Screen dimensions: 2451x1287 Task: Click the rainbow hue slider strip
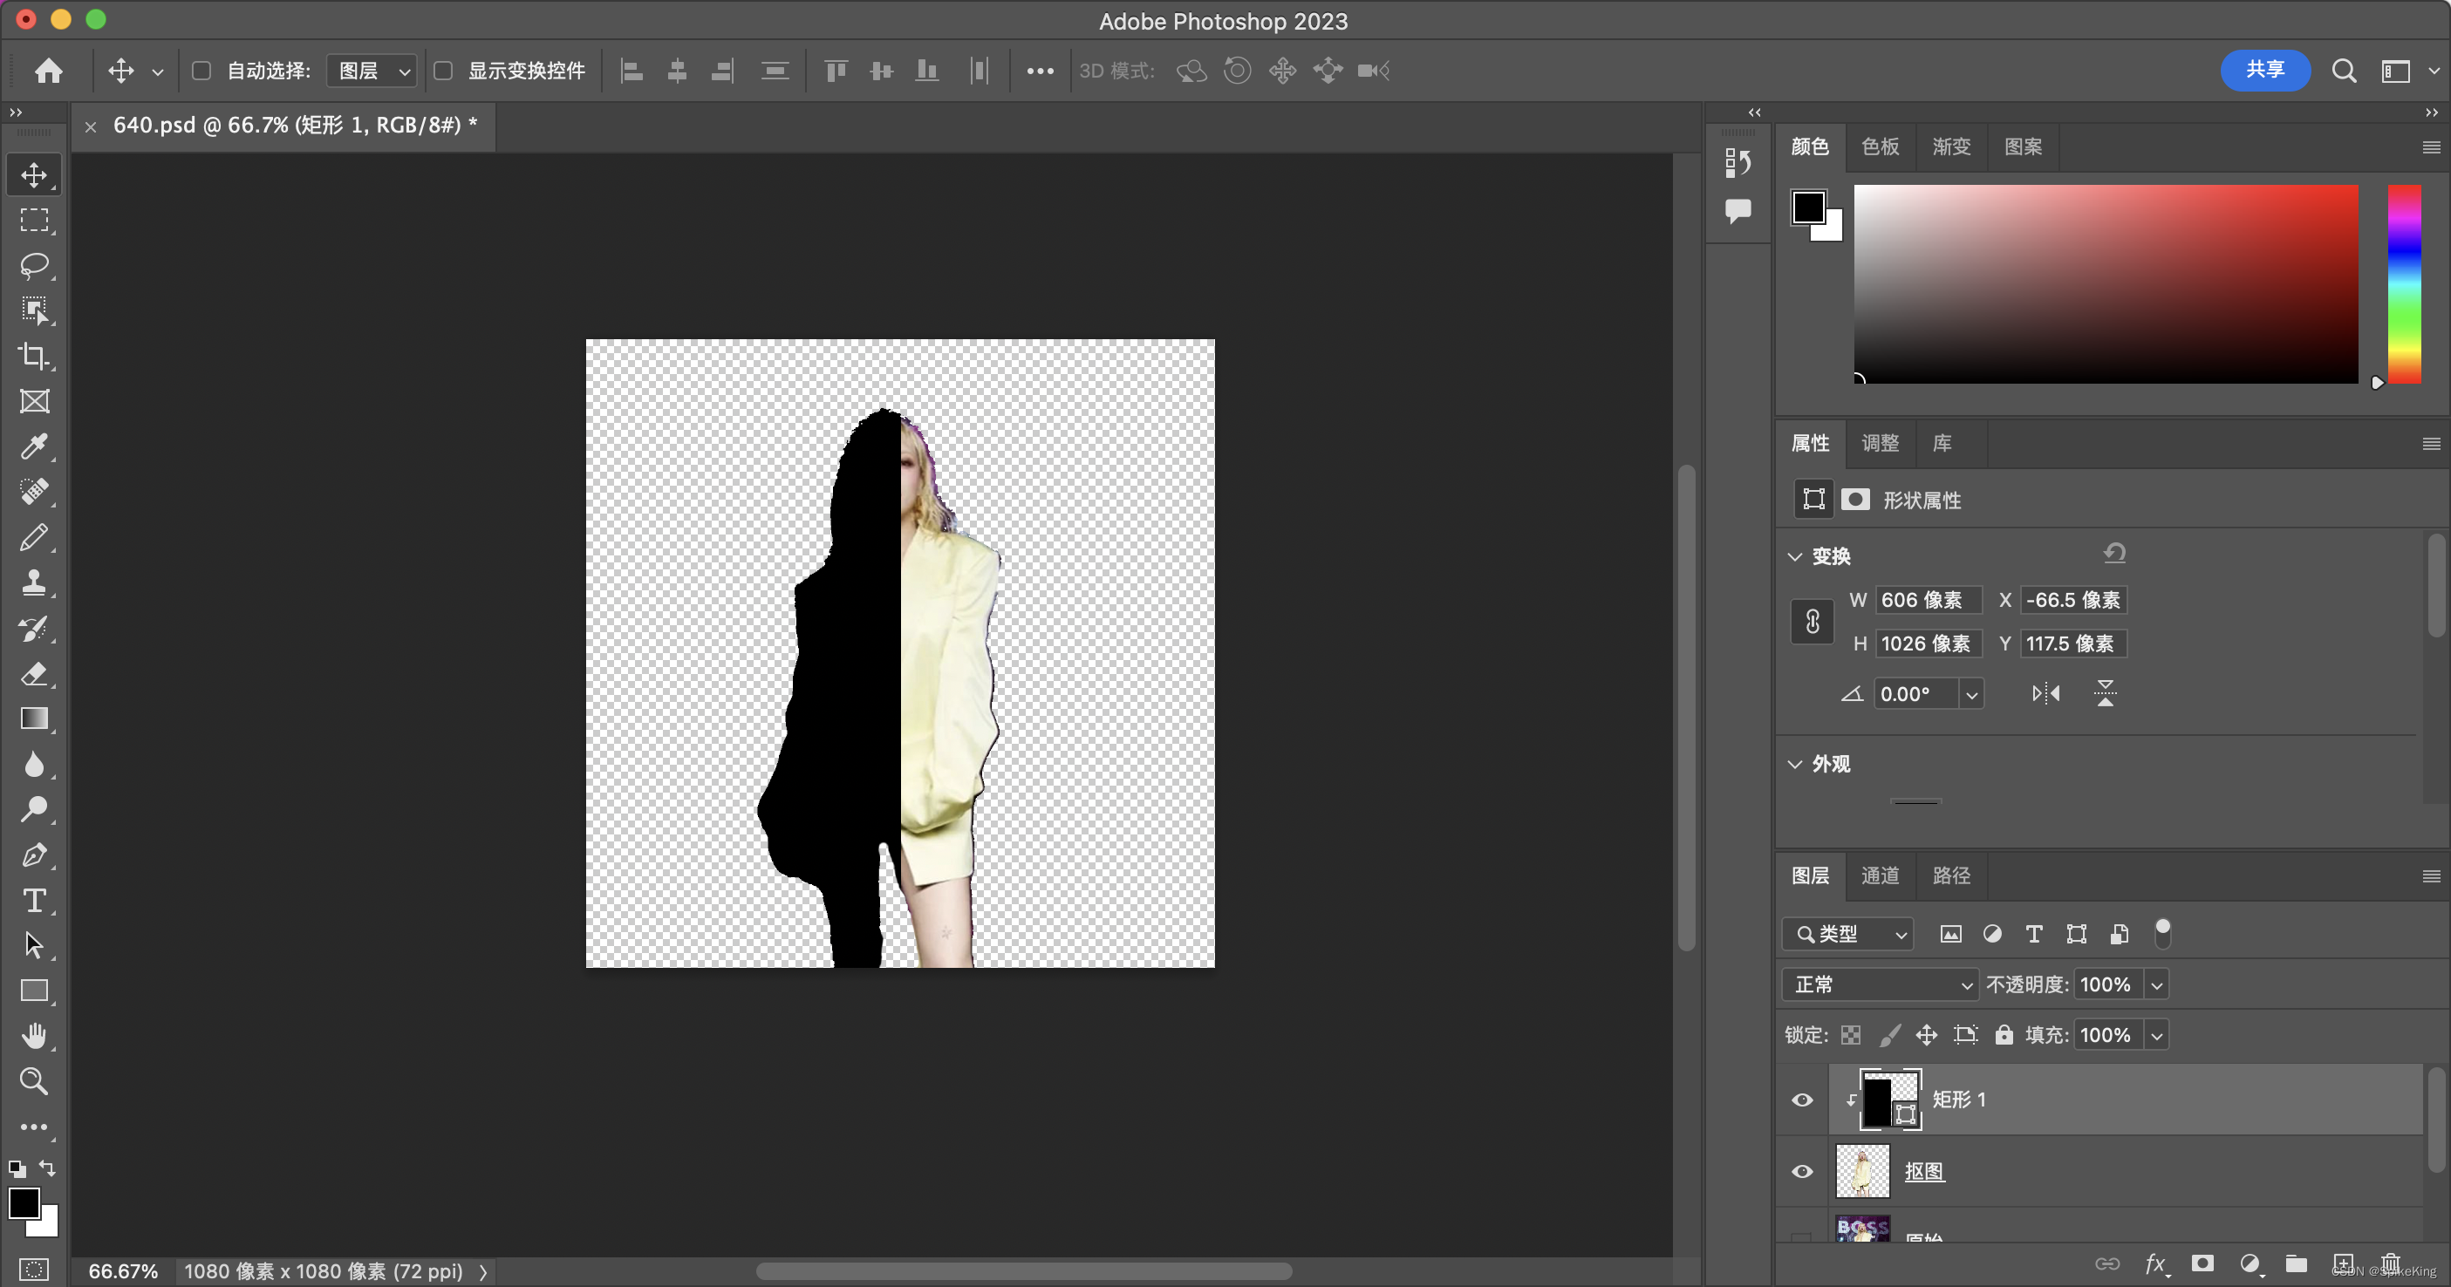2403,283
